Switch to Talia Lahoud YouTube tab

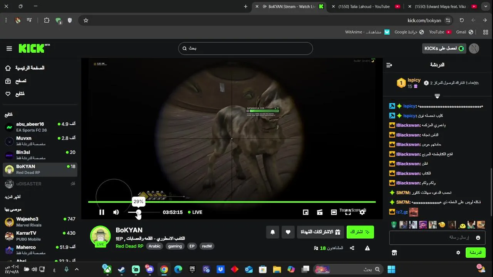364,7
